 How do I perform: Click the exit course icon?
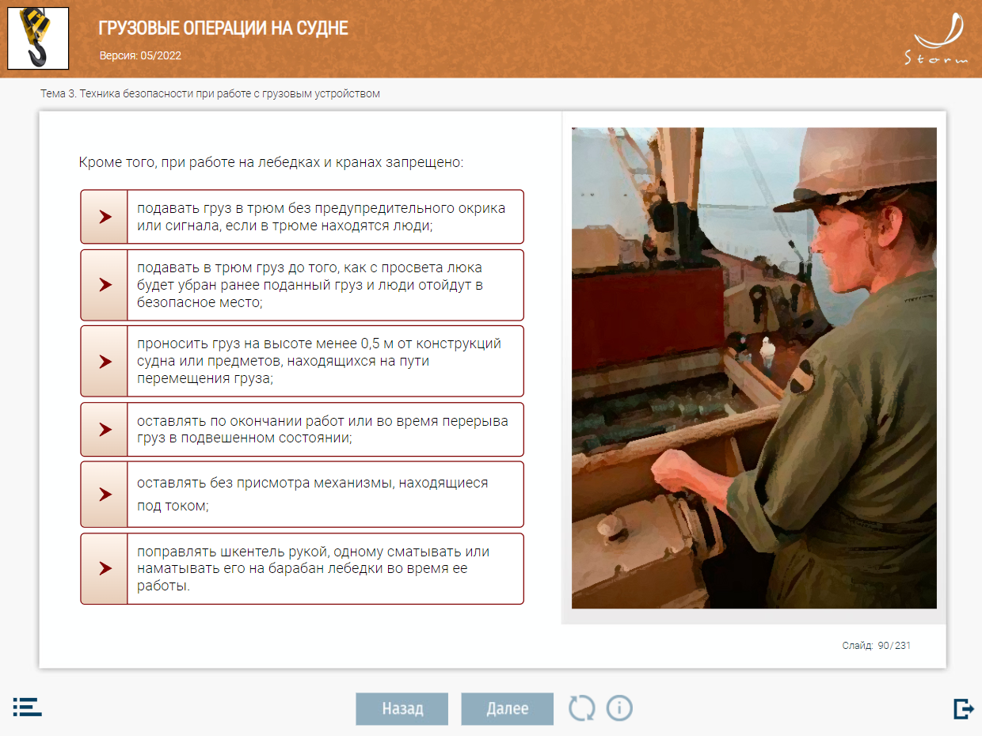[x=963, y=708]
